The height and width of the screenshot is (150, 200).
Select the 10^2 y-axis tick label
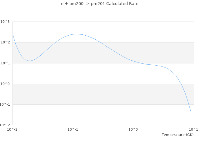(5, 42)
